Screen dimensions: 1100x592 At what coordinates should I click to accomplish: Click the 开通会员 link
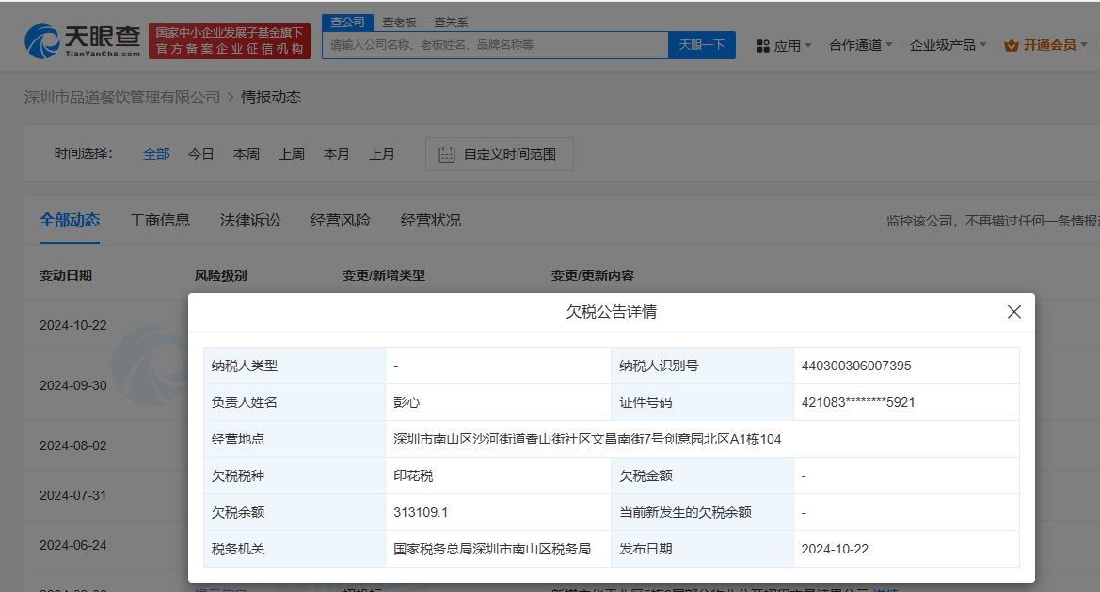(x=1049, y=45)
